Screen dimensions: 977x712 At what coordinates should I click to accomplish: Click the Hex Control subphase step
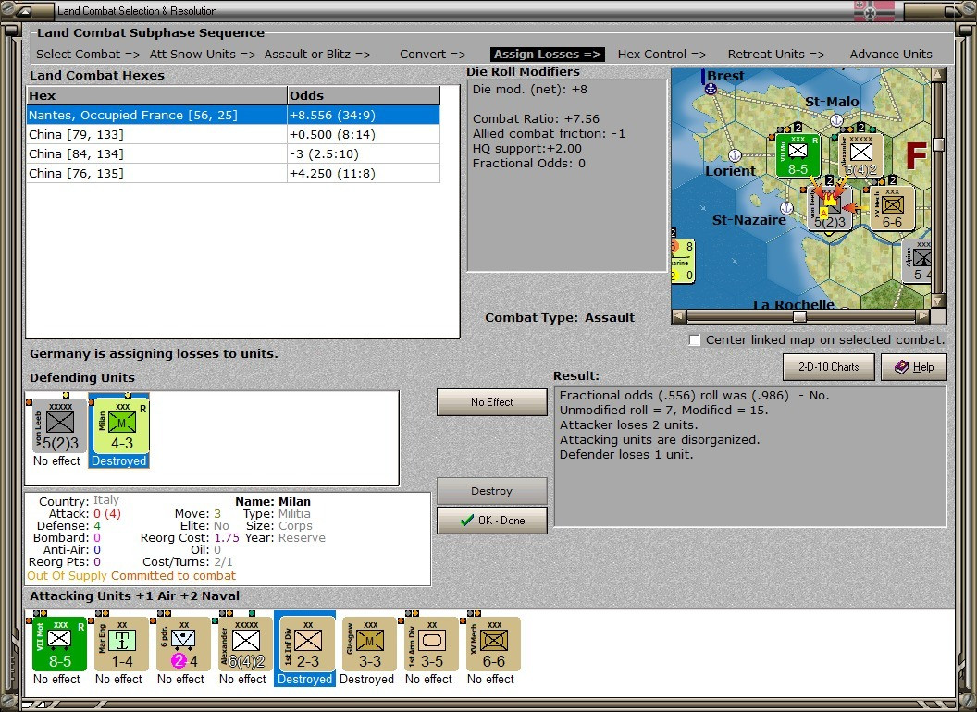tap(662, 55)
